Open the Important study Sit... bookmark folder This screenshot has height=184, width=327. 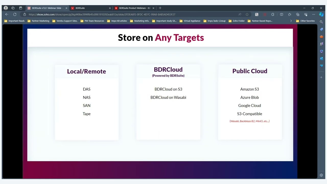pyautogui.click(x=164, y=21)
